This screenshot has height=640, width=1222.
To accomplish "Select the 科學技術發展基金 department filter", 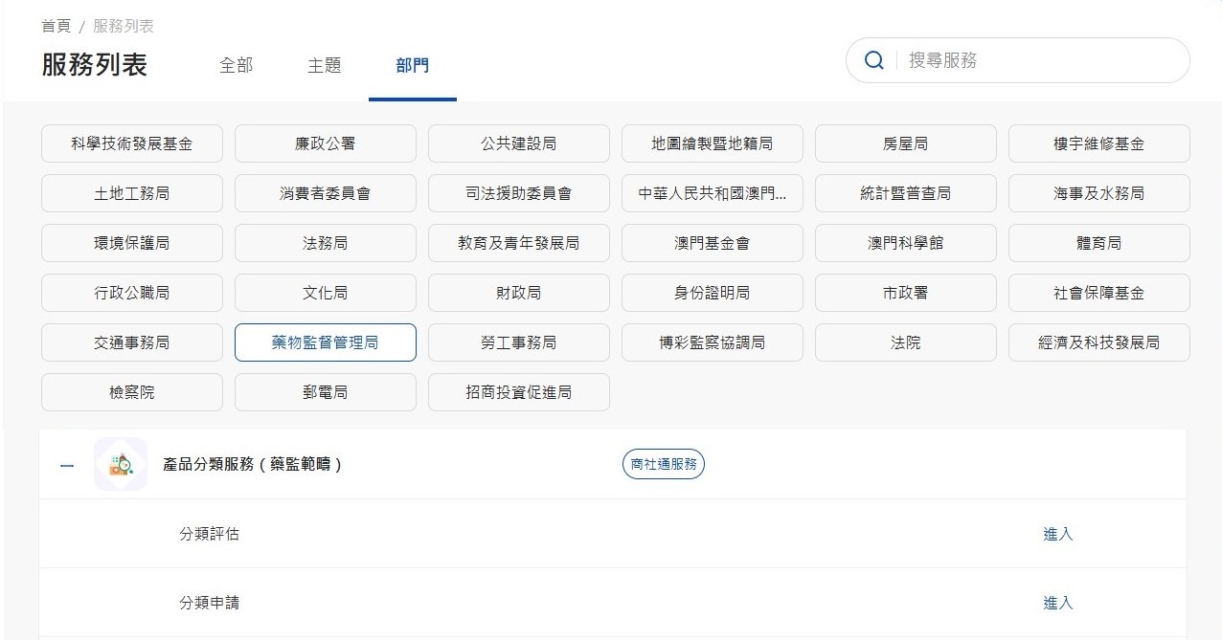I will tap(132, 143).
